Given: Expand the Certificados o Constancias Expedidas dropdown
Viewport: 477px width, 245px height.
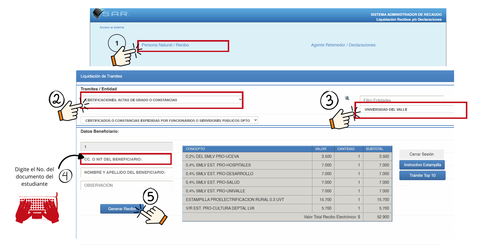Looking at the screenshot, I should click(x=170, y=121).
